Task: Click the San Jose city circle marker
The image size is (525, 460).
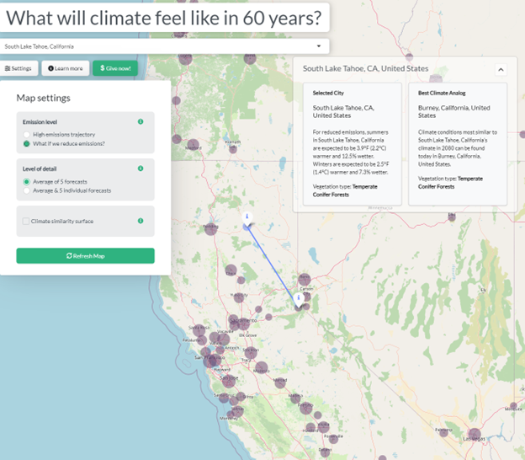Action: point(229,382)
